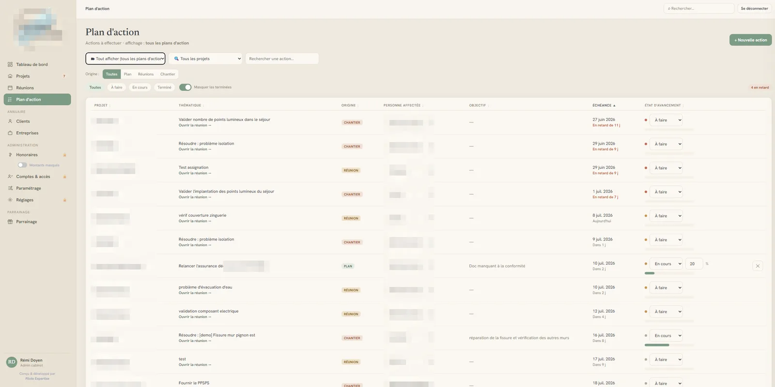The height and width of the screenshot is (387, 775).
Task: Open Tout afficher plans d'action dropdown
Action: tap(125, 59)
